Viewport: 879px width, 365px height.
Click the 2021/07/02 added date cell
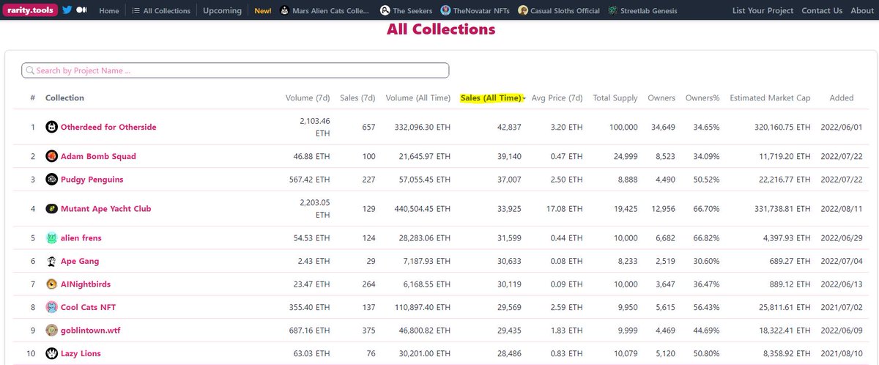[842, 307]
